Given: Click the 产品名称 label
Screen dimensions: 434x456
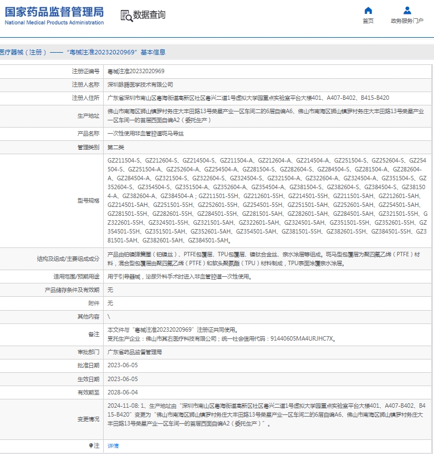Looking at the screenshot, I should (88, 134).
